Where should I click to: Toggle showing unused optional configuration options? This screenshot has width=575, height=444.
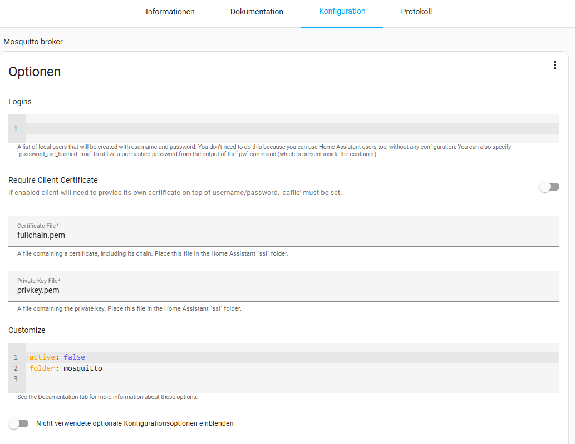(18, 423)
